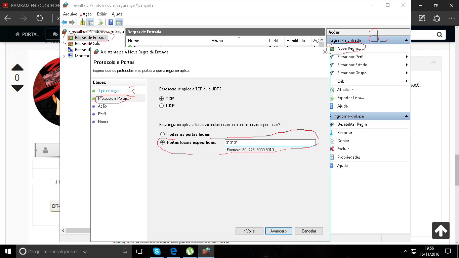Click the Exportar Lista icon in Ações pane
The width and height of the screenshot is (459, 258).
pos(332,98)
